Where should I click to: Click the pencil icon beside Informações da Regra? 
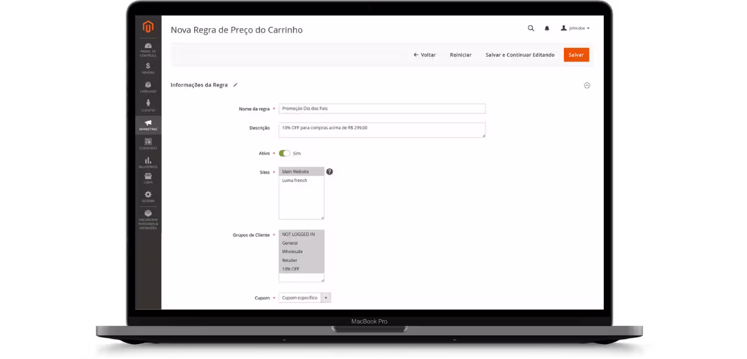(235, 85)
